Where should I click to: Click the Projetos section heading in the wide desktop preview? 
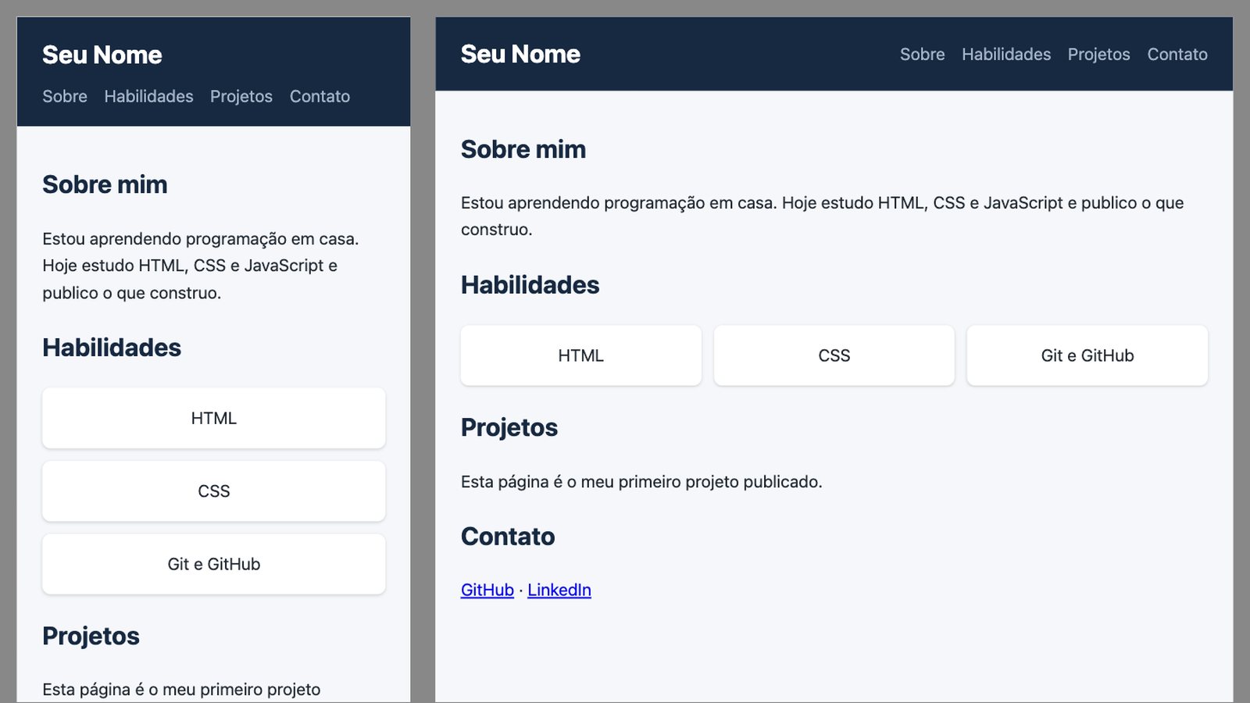(x=509, y=427)
